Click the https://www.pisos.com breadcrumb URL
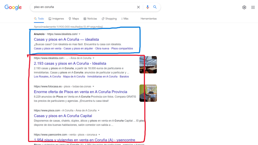This screenshot has width=258, height=145. coord(47,110)
